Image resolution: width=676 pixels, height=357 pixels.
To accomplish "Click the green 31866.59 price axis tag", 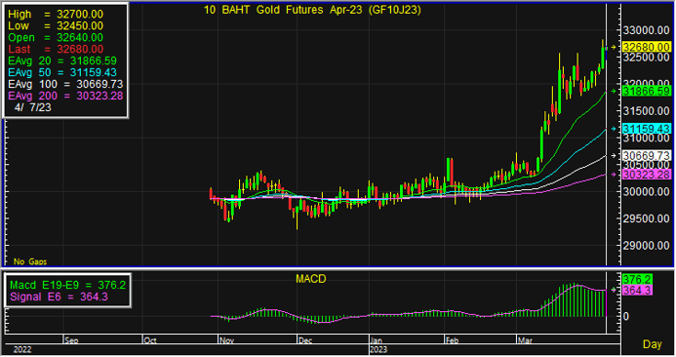I will [x=647, y=92].
